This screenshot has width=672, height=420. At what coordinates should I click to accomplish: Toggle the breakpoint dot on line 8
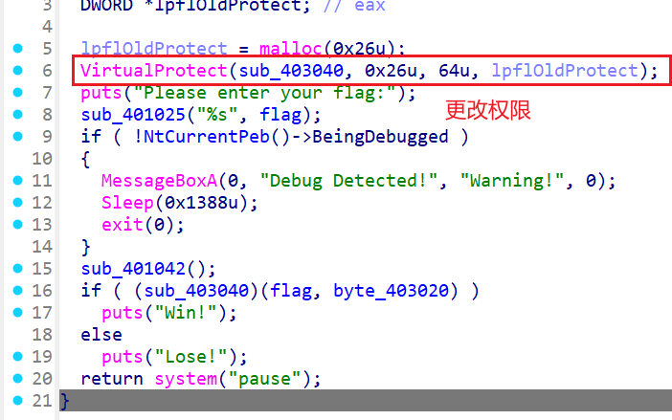[17, 114]
